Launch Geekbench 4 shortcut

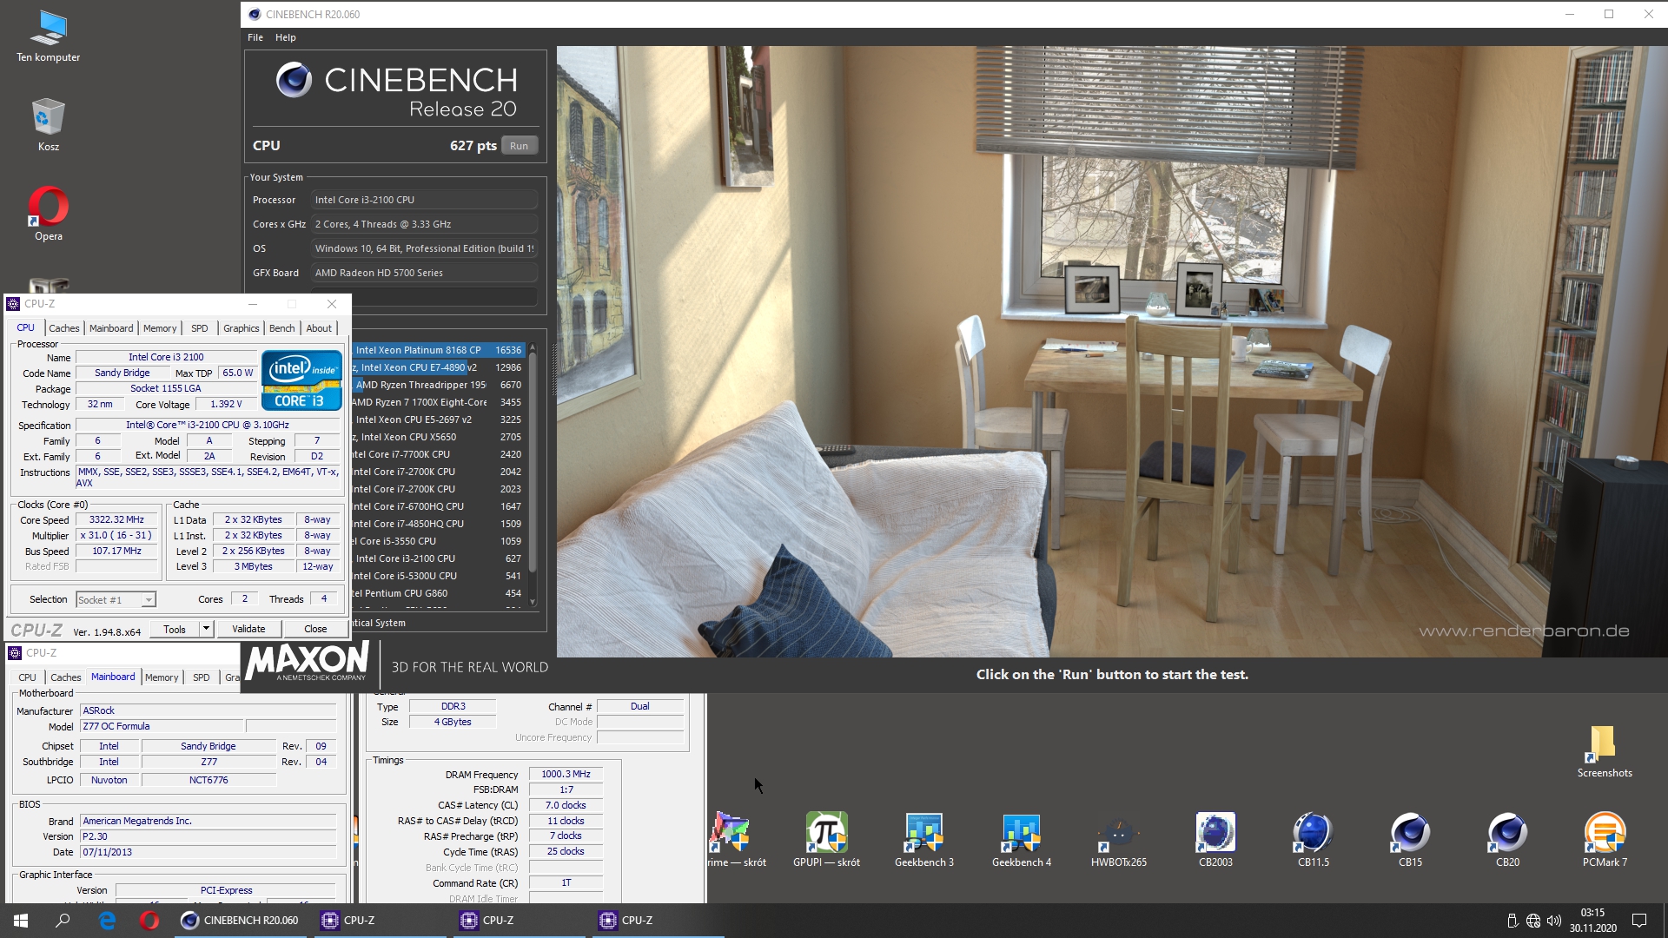1021,839
